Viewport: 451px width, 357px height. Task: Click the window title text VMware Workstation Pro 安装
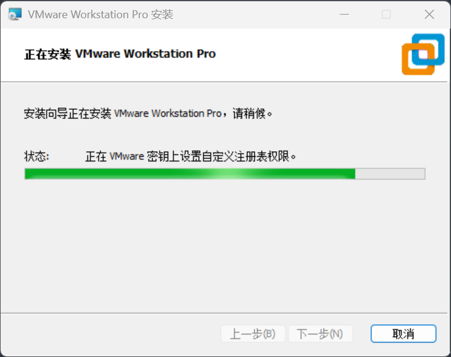click(101, 15)
